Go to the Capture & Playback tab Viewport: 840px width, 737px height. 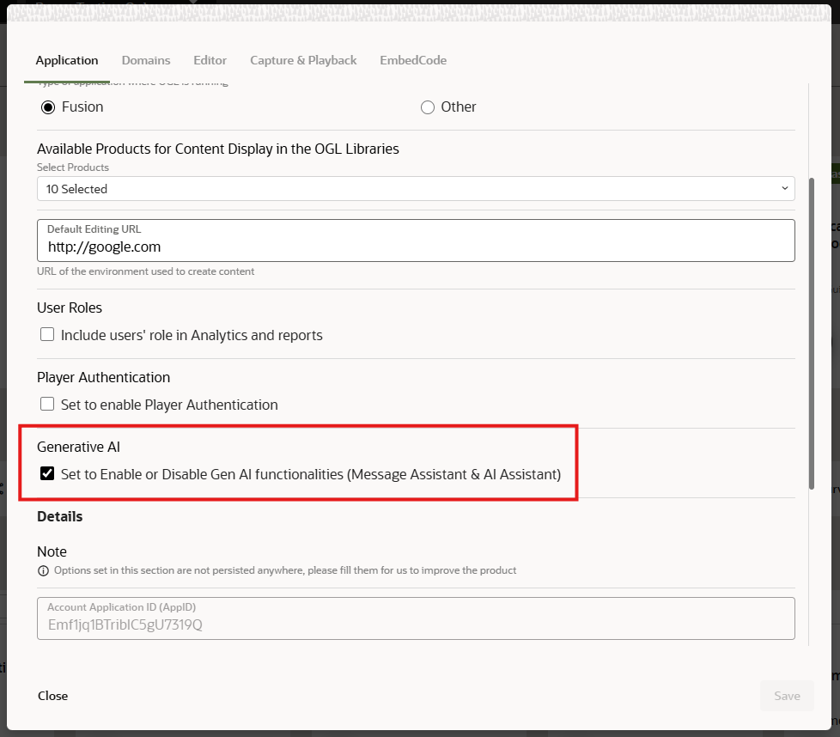[x=303, y=60]
